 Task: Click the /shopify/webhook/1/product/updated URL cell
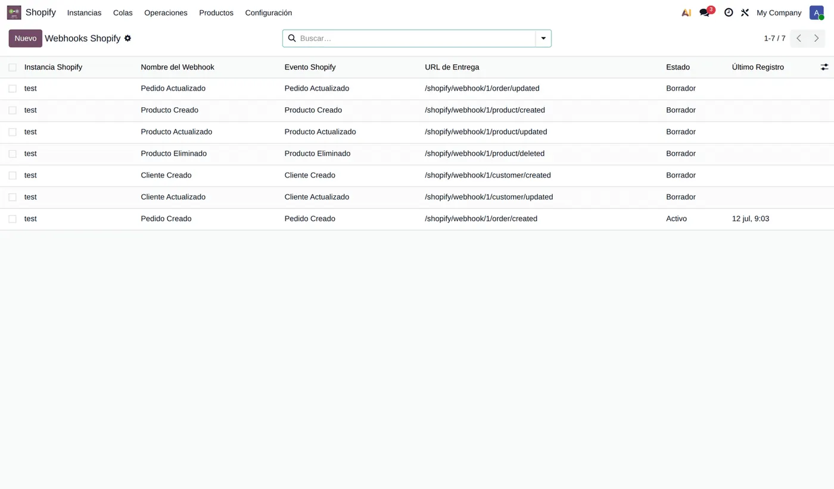click(x=486, y=132)
